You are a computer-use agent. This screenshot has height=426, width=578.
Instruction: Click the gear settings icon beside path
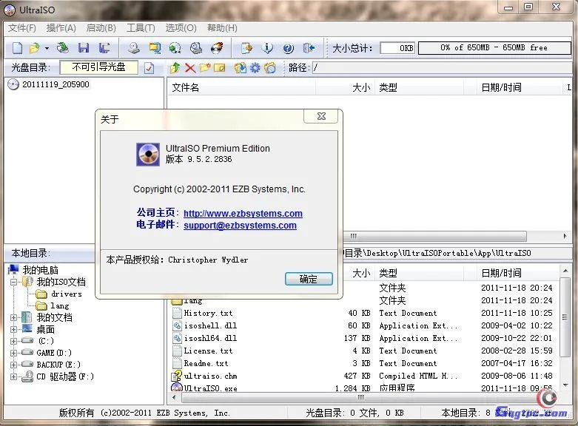[255, 68]
